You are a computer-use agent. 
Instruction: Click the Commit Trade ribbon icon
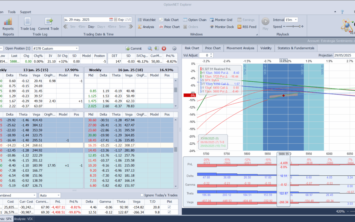[48, 22]
